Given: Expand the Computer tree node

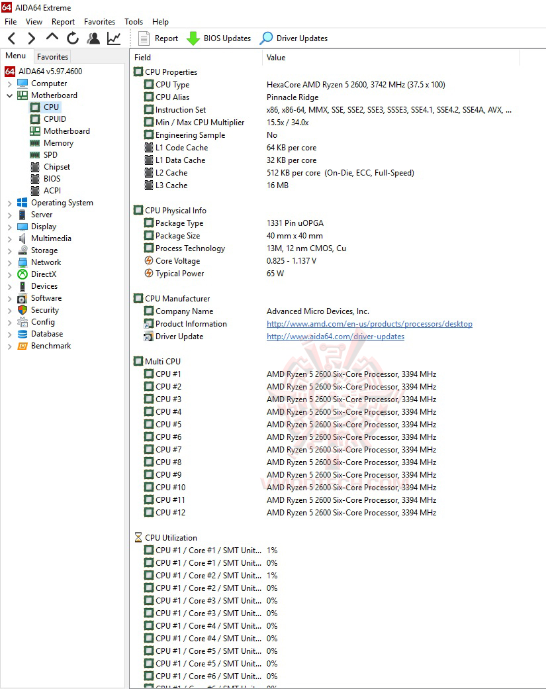Looking at the screenshot, I should (x=10, y=83).
